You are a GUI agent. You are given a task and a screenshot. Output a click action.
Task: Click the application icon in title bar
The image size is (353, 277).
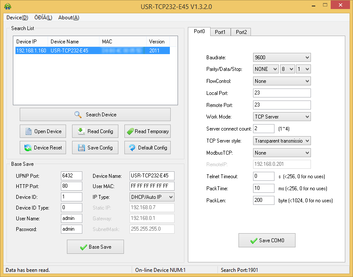pyautogui.click(x=8, y=6)
